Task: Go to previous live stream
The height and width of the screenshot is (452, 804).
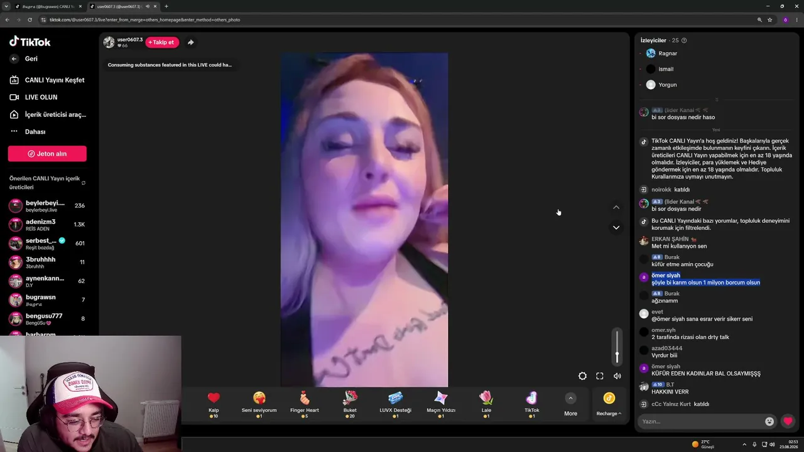Action: pyautogui.click(x=616, y=207)
